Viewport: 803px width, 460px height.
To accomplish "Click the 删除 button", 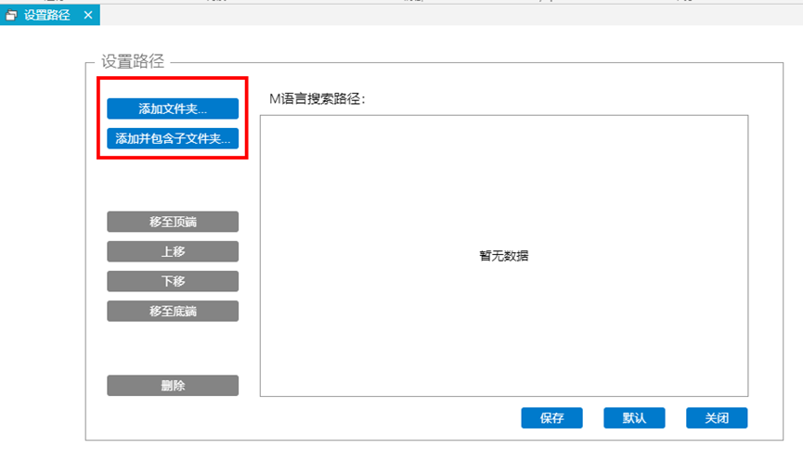I will pos(173,385).
